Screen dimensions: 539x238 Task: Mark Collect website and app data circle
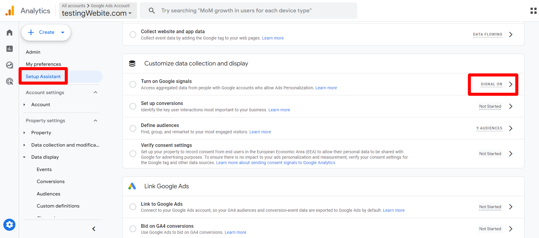pos(133,34)
